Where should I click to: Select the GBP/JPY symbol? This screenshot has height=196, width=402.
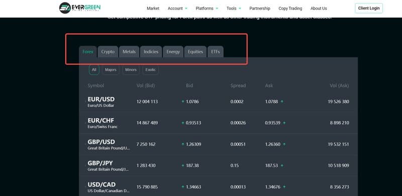tap(100, 163)
